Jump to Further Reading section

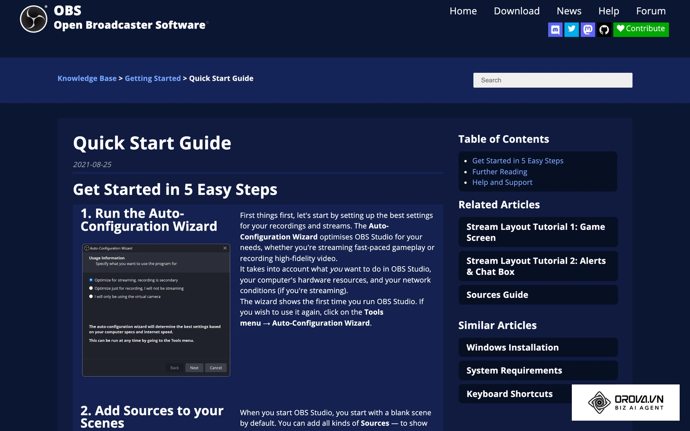(499, 172)
